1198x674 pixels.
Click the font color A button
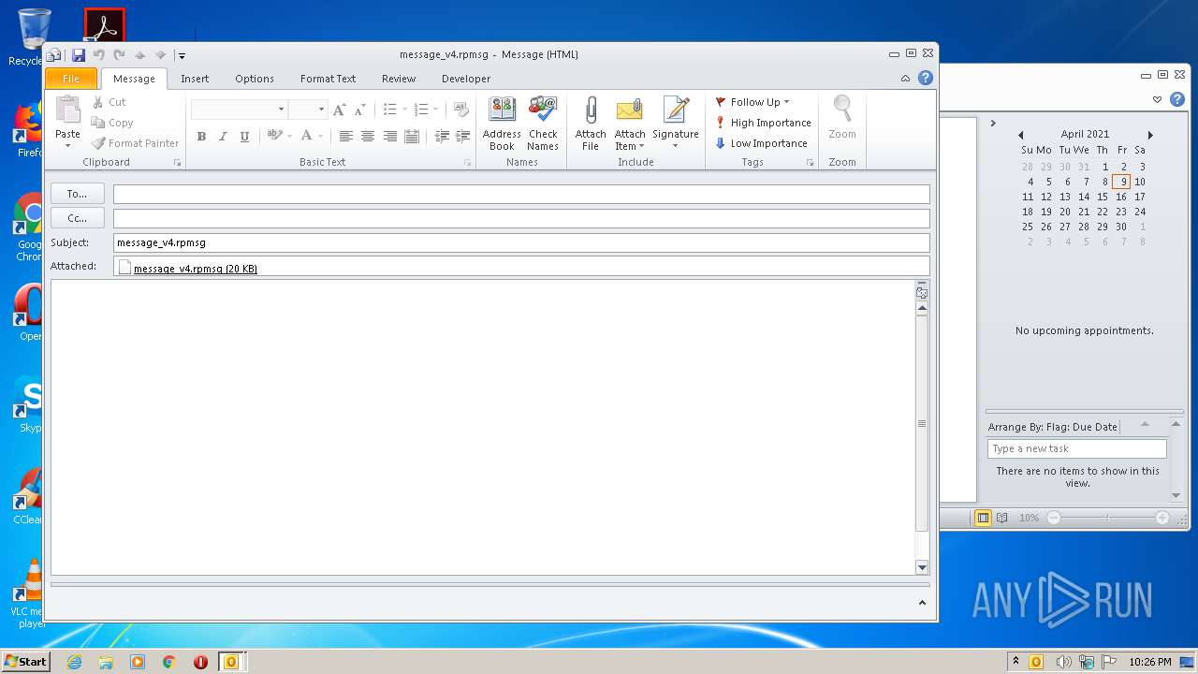306,136
